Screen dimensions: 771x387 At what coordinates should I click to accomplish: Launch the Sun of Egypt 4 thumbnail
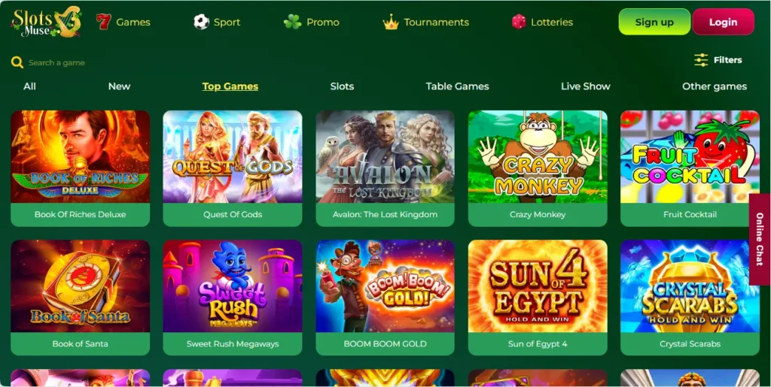[x=538, y=286]
